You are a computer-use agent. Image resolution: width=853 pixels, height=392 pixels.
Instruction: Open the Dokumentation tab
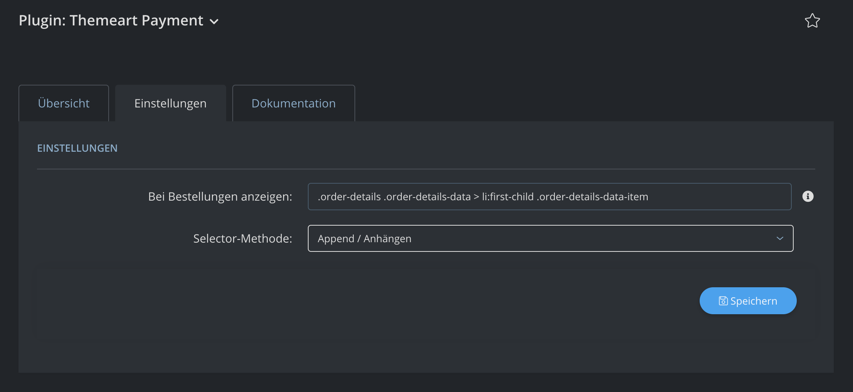pyautogui.click(x=293, y=103)
